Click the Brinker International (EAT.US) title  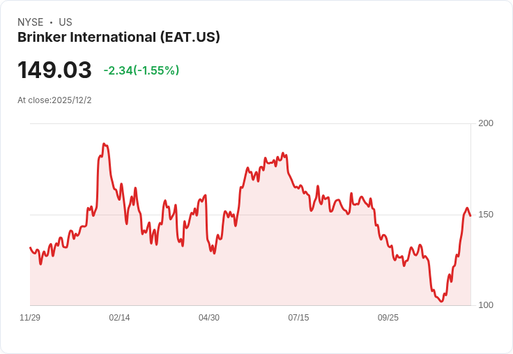coord(118,37)
